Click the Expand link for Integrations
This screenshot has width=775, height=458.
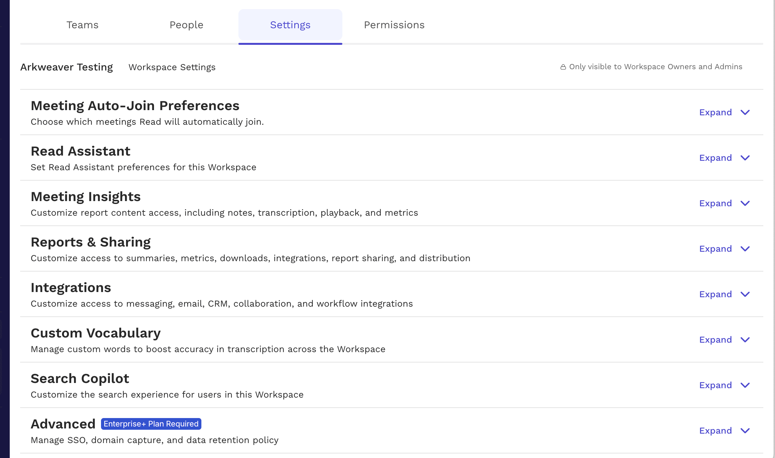coord(716,294)
